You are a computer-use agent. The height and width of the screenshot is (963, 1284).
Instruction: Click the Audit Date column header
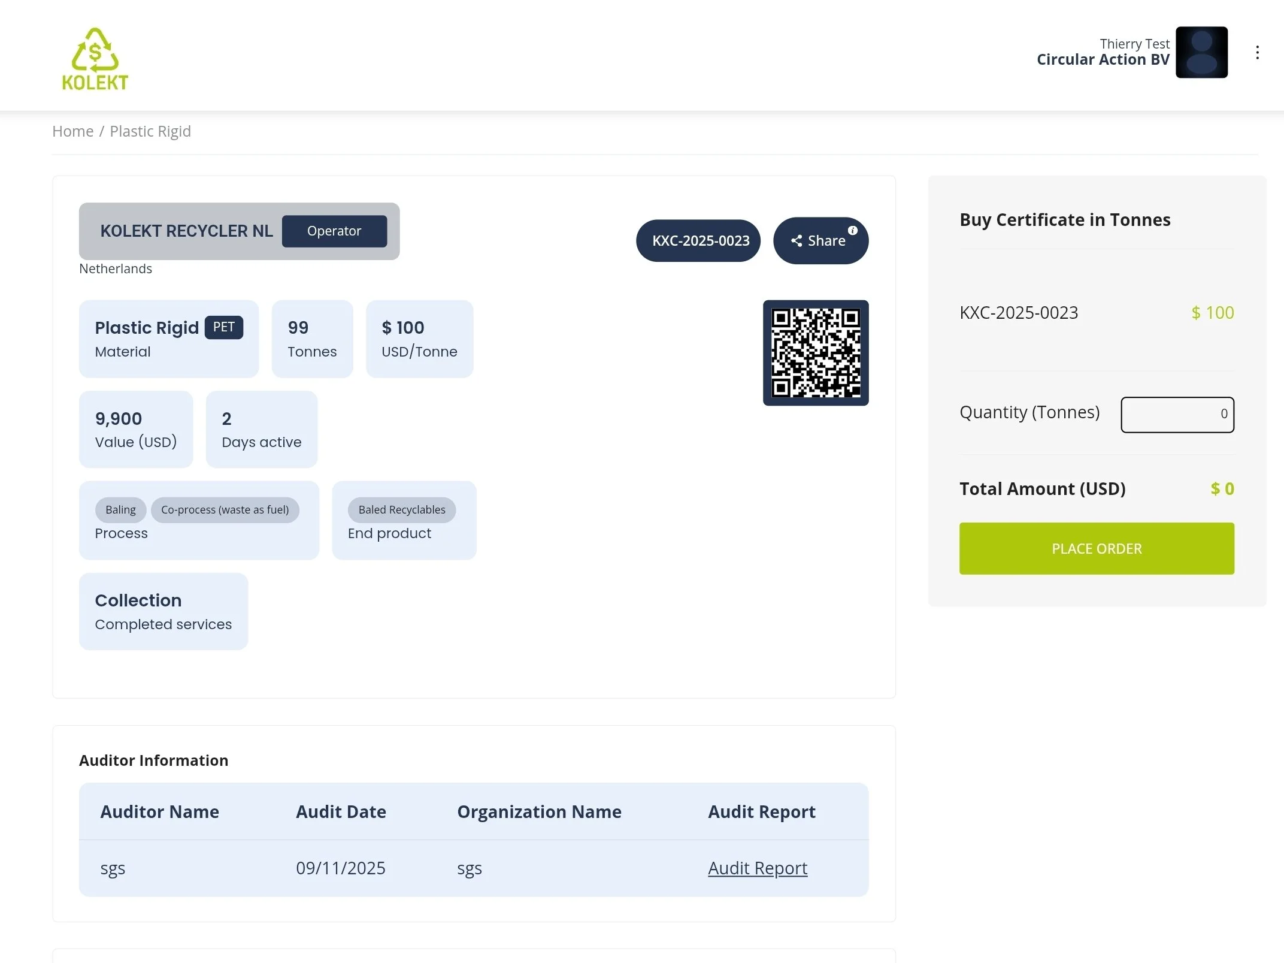click(x=341, y=811)
